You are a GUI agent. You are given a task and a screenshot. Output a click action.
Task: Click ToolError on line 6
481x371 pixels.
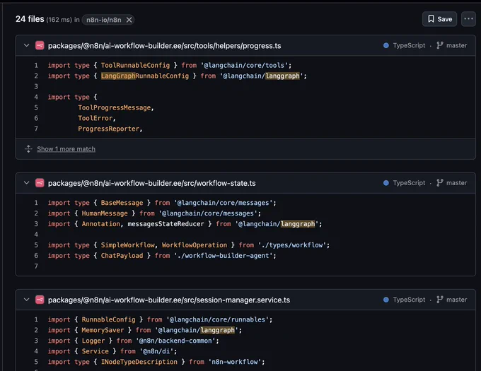(95, 118)
